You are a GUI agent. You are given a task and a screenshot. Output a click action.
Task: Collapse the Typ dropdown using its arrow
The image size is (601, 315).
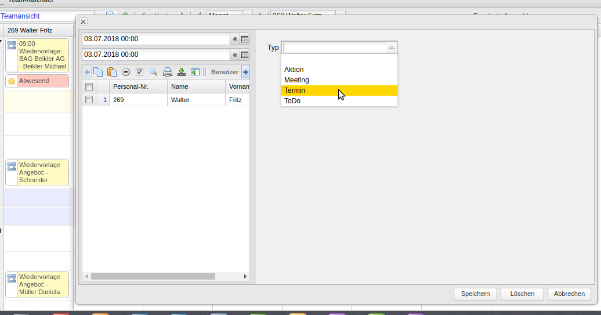pos(392,48)
